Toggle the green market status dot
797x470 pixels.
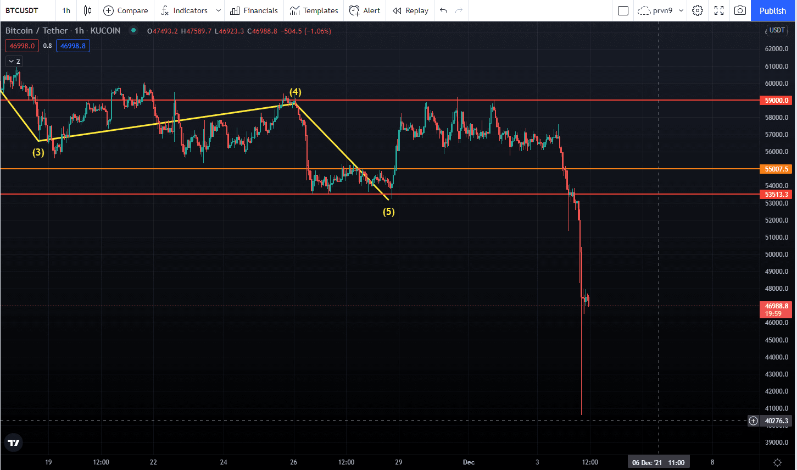pos(133,31)
